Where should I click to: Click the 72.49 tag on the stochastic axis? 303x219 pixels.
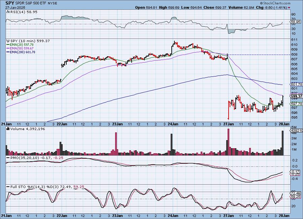click(x=296, y=193)
